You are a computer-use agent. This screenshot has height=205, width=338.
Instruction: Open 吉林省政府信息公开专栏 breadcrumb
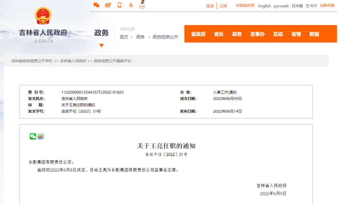tap(32, 61)
